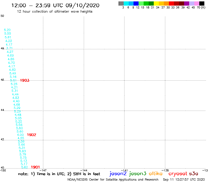Click the wave height value 4.44

click(15, 94)
